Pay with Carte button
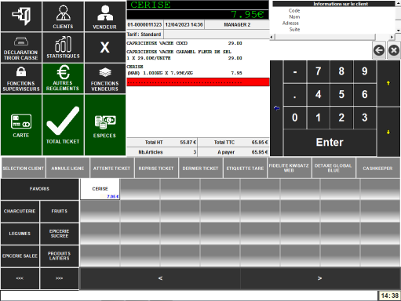The image size is (401, 301). [x=21, y=125]
